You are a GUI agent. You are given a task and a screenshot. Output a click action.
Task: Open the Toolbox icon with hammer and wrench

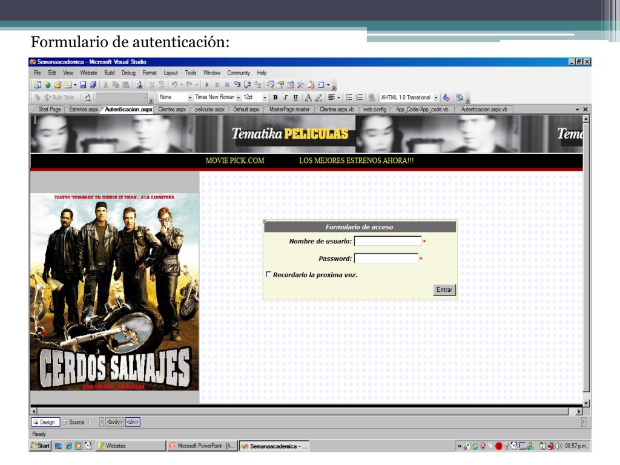point(301,85)
